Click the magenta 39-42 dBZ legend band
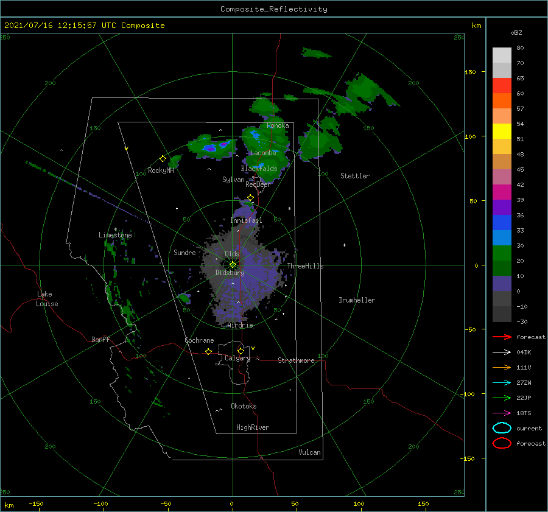Viewport: 548px width, 512px height. pyautogui.click(x=502, y=192)
